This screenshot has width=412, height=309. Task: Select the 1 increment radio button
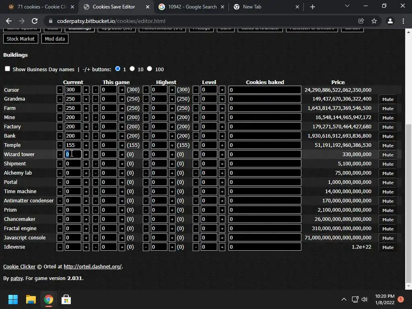point(118,69)
